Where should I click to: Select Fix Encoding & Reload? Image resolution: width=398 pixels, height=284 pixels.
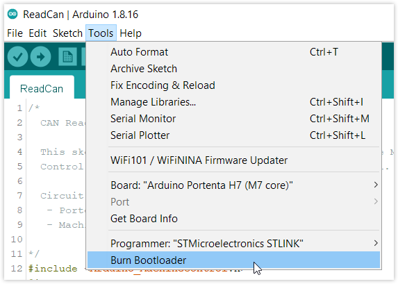click(233, 85)
